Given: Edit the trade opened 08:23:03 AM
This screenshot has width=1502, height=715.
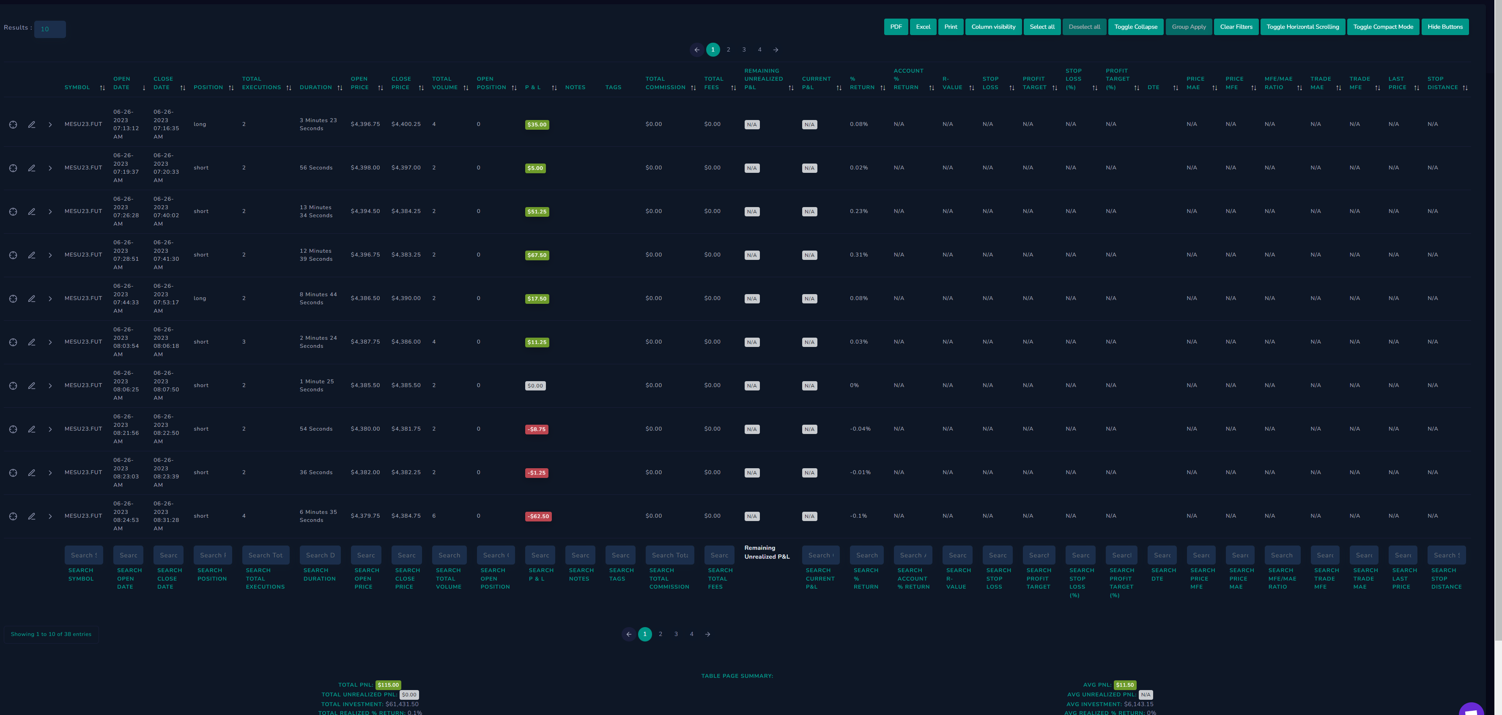Looking at the screenshot, I should coord(31,472).
